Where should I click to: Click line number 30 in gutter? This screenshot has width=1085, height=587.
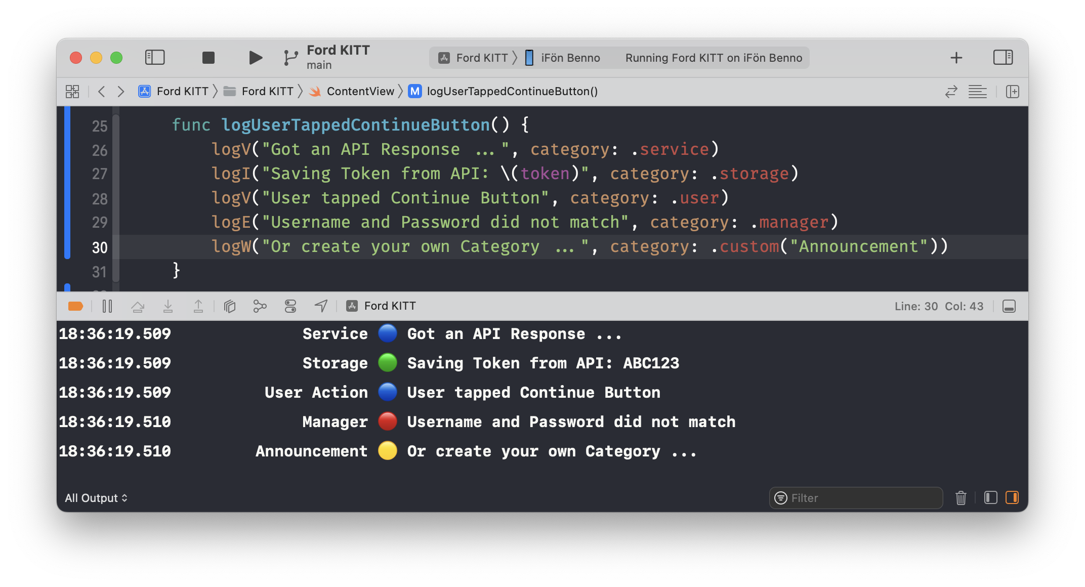[x=100, y=247]
